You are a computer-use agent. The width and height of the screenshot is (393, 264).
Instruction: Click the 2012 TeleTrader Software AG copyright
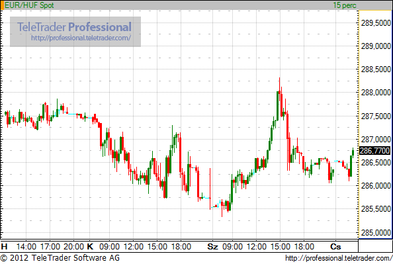[60, 258]
